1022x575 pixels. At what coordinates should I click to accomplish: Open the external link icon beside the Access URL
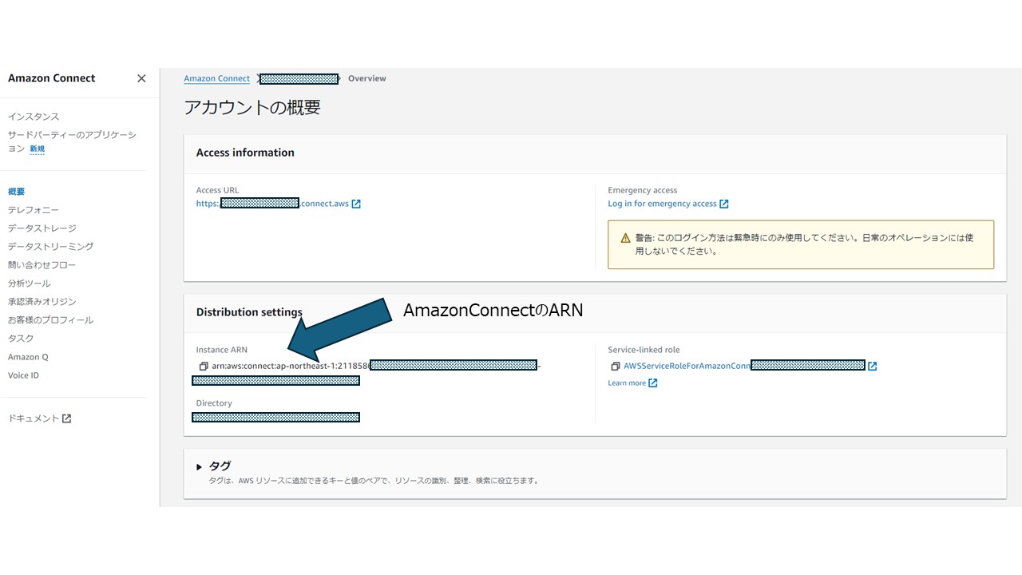[x=356, y=203]
